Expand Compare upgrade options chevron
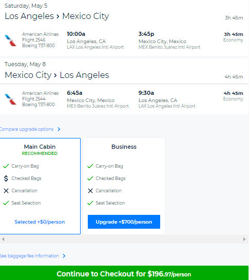Screen dimensions: 249x280 (x=59, y=129)
